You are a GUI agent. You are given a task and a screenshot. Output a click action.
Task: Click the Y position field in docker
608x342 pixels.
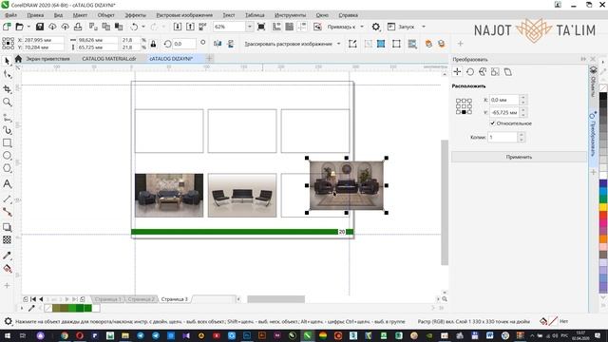tap(504, 112)
